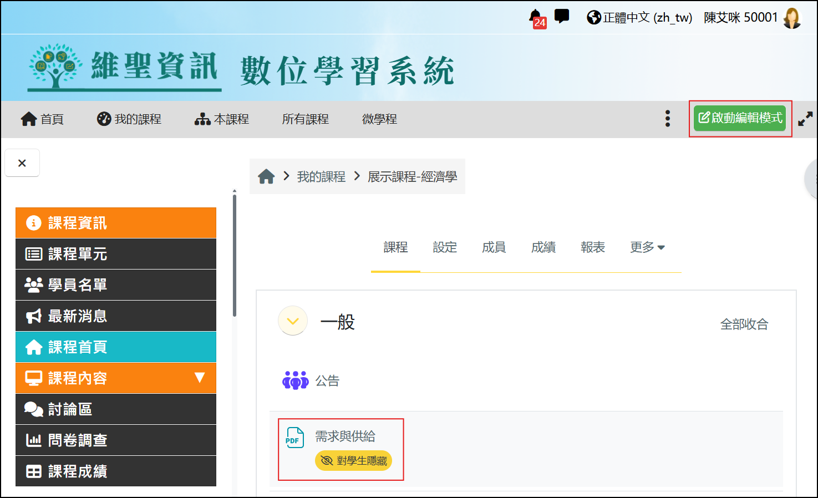Close the side panel with X button
Viewport: 818px width, 498px height.
[x=22, y=163]
